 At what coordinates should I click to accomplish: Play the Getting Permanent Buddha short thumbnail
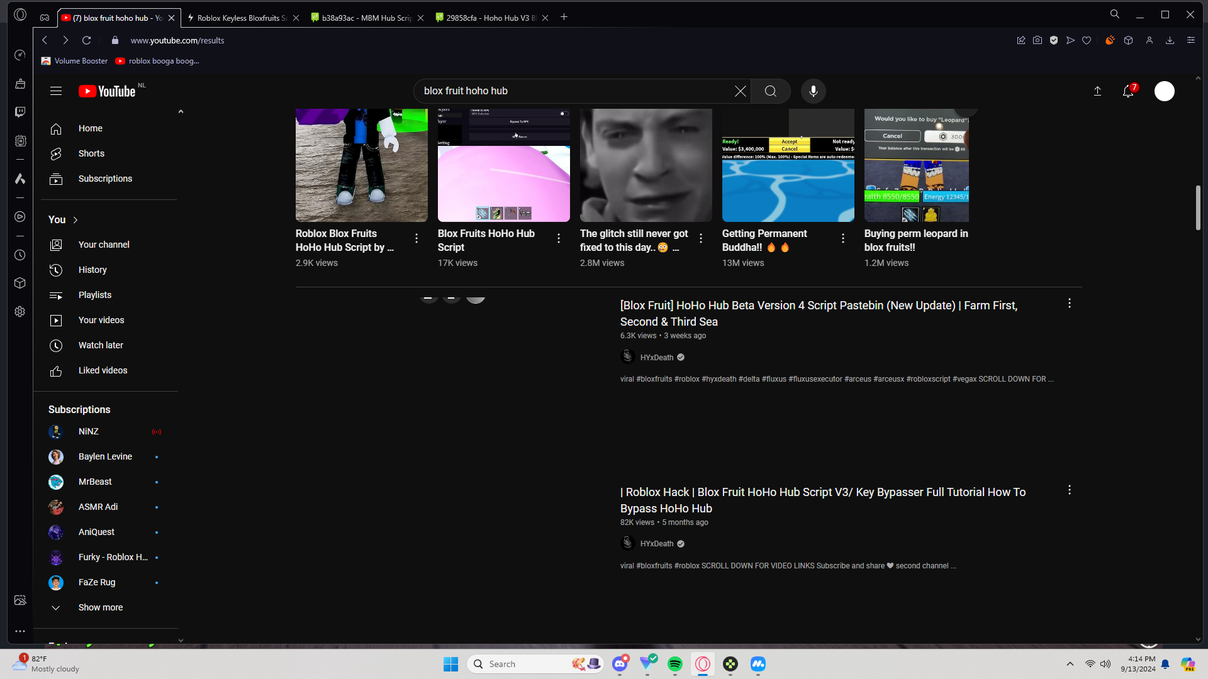click(x=788, y=165)
